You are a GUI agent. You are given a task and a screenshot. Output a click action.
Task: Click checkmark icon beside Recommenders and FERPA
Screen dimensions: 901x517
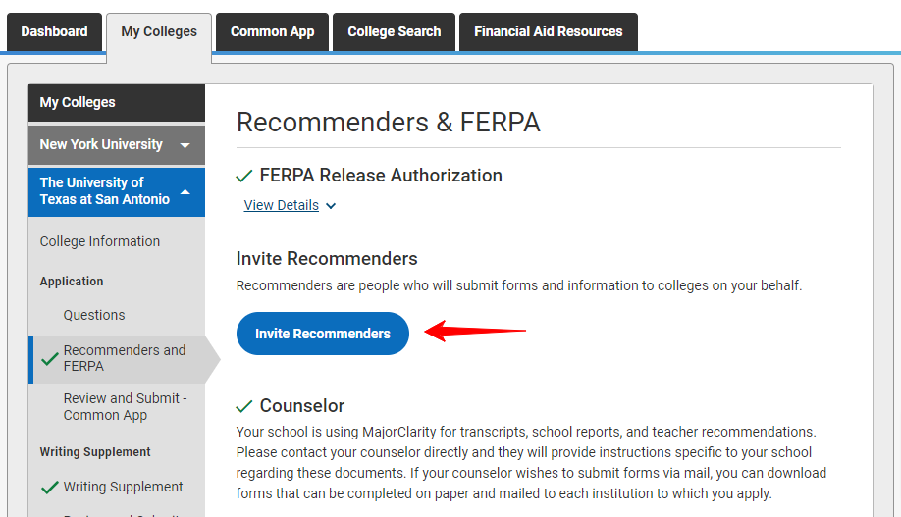click(x=50, y=359)
